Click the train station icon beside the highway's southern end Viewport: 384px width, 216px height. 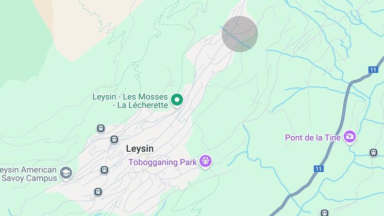[325, 213]
